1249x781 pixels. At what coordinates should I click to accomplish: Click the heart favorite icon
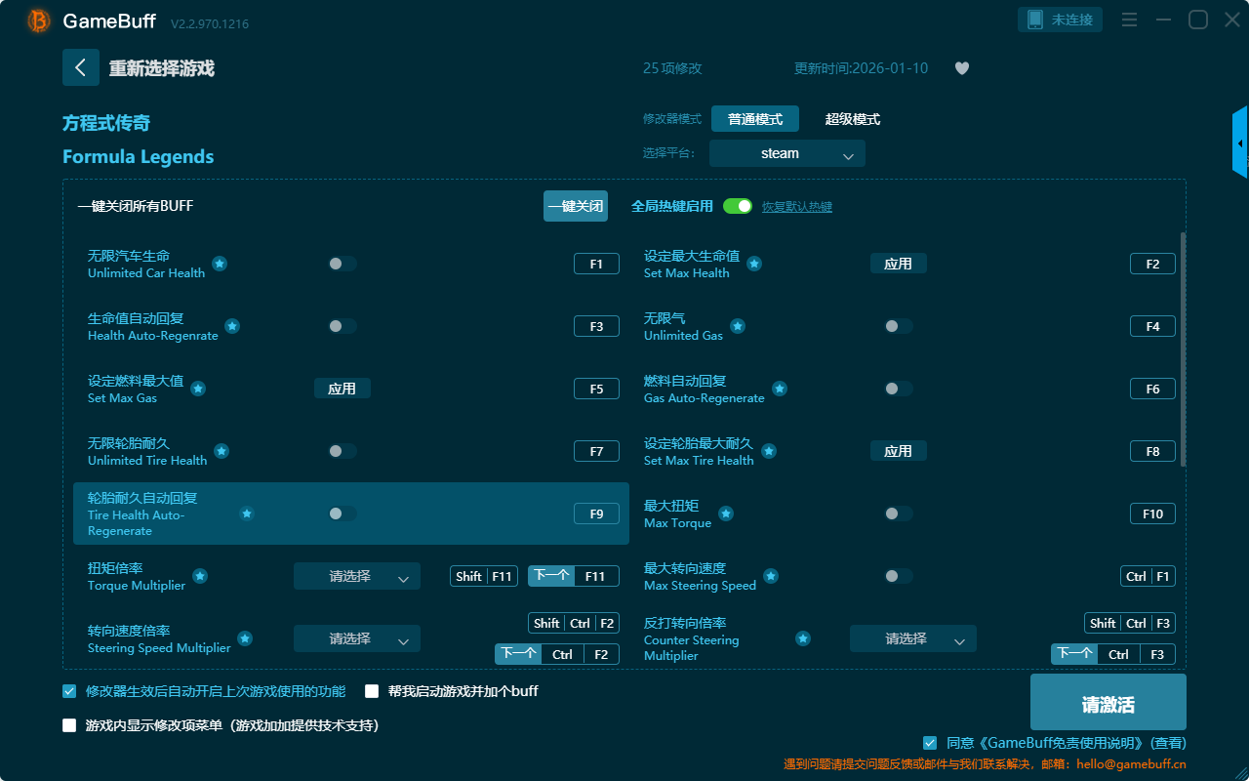(962, 68)
